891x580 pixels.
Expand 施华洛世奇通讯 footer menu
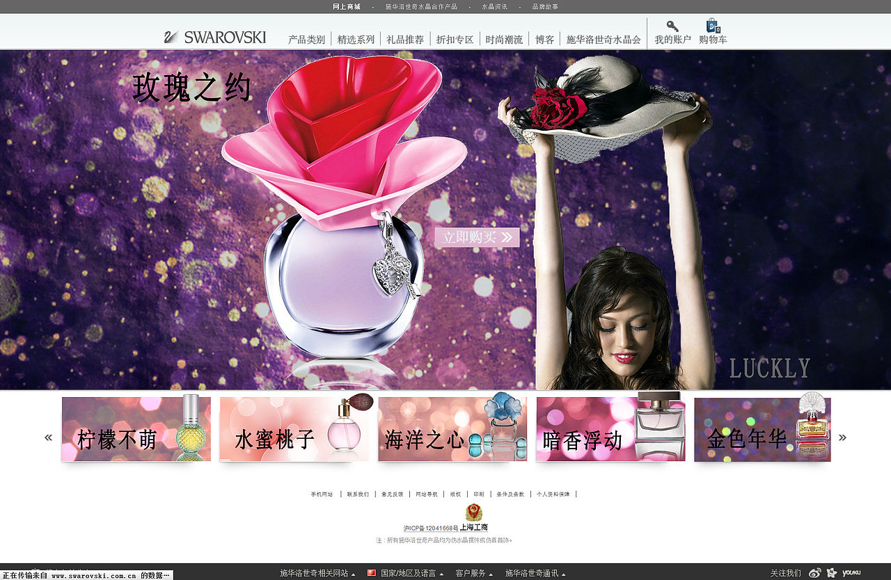pos(535,573)
